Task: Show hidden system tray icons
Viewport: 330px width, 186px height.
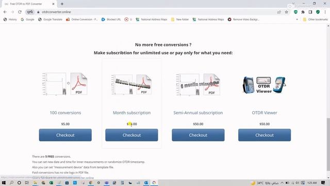Action: 282,182
